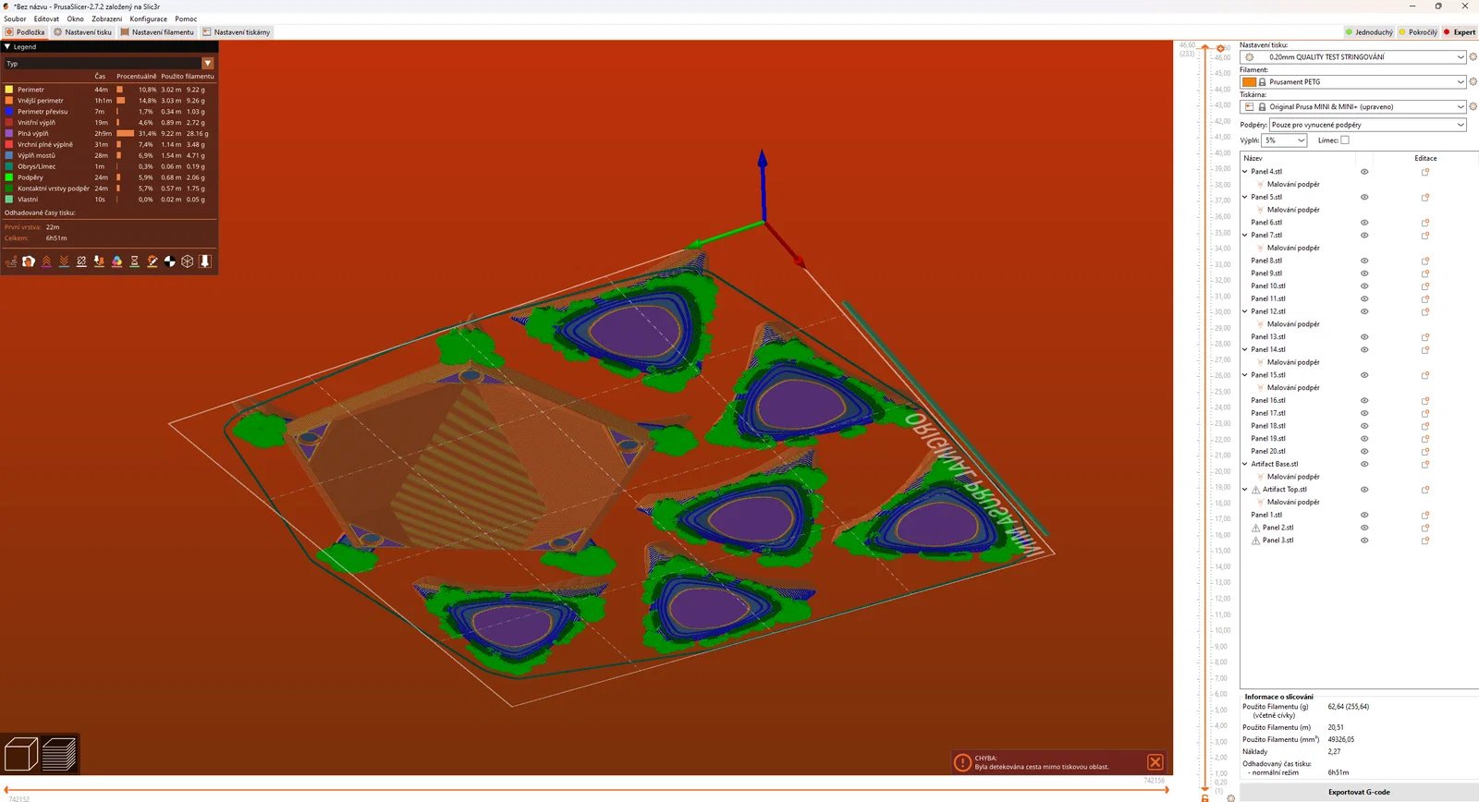The width and height of the screenshot is (1479, 802).
Task: Toggle center of gravity icon
Action: pos(170,261)
